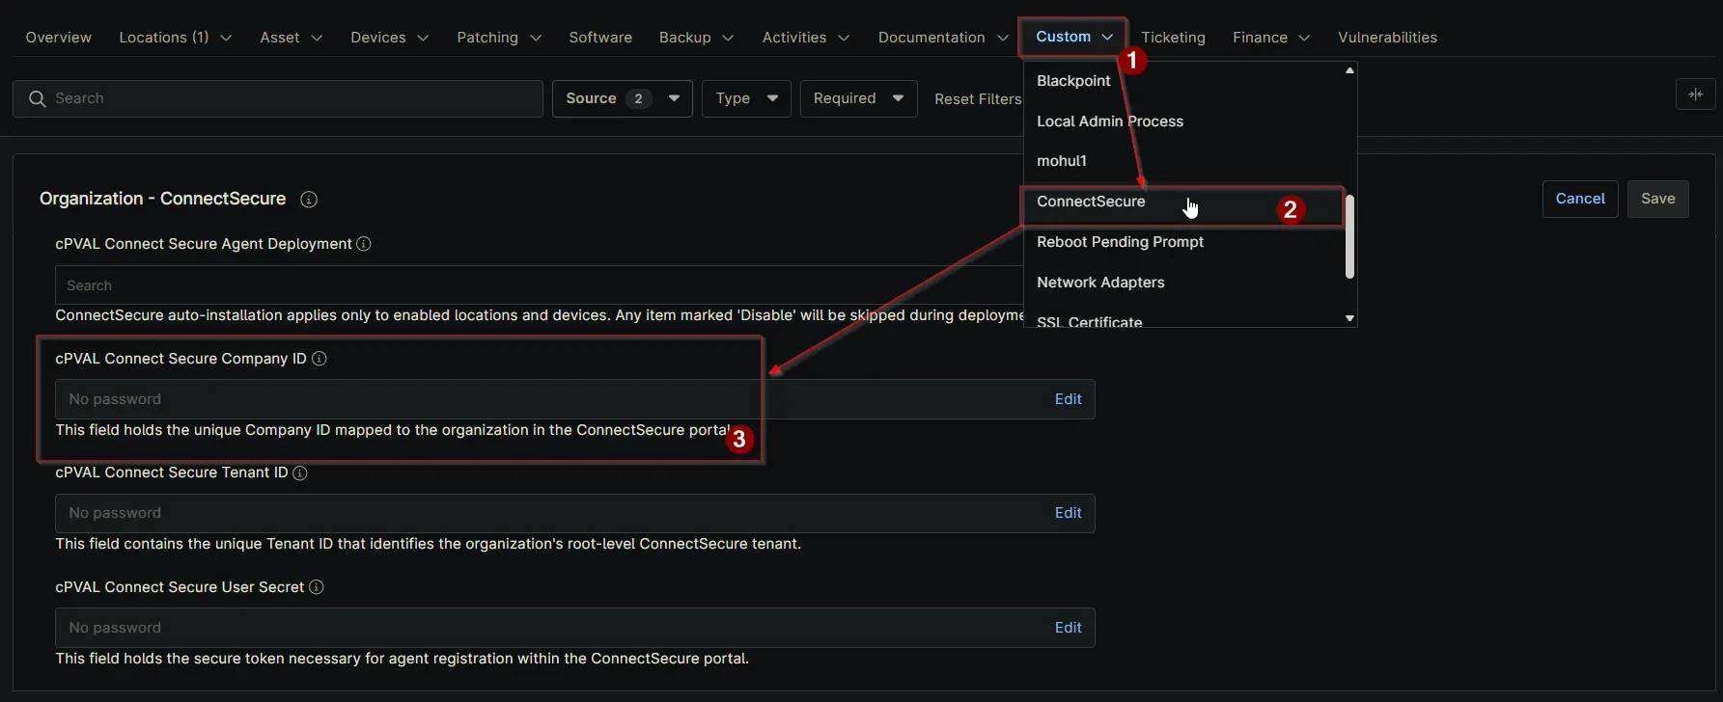Go to the Vulnerabilities tab
The width and height of the screenshot is (1723, 702).
[1387, 38]
